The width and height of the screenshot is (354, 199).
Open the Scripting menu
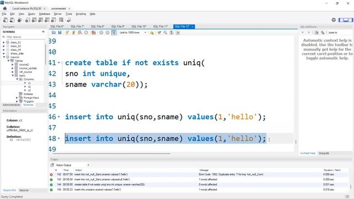(81, 14)
